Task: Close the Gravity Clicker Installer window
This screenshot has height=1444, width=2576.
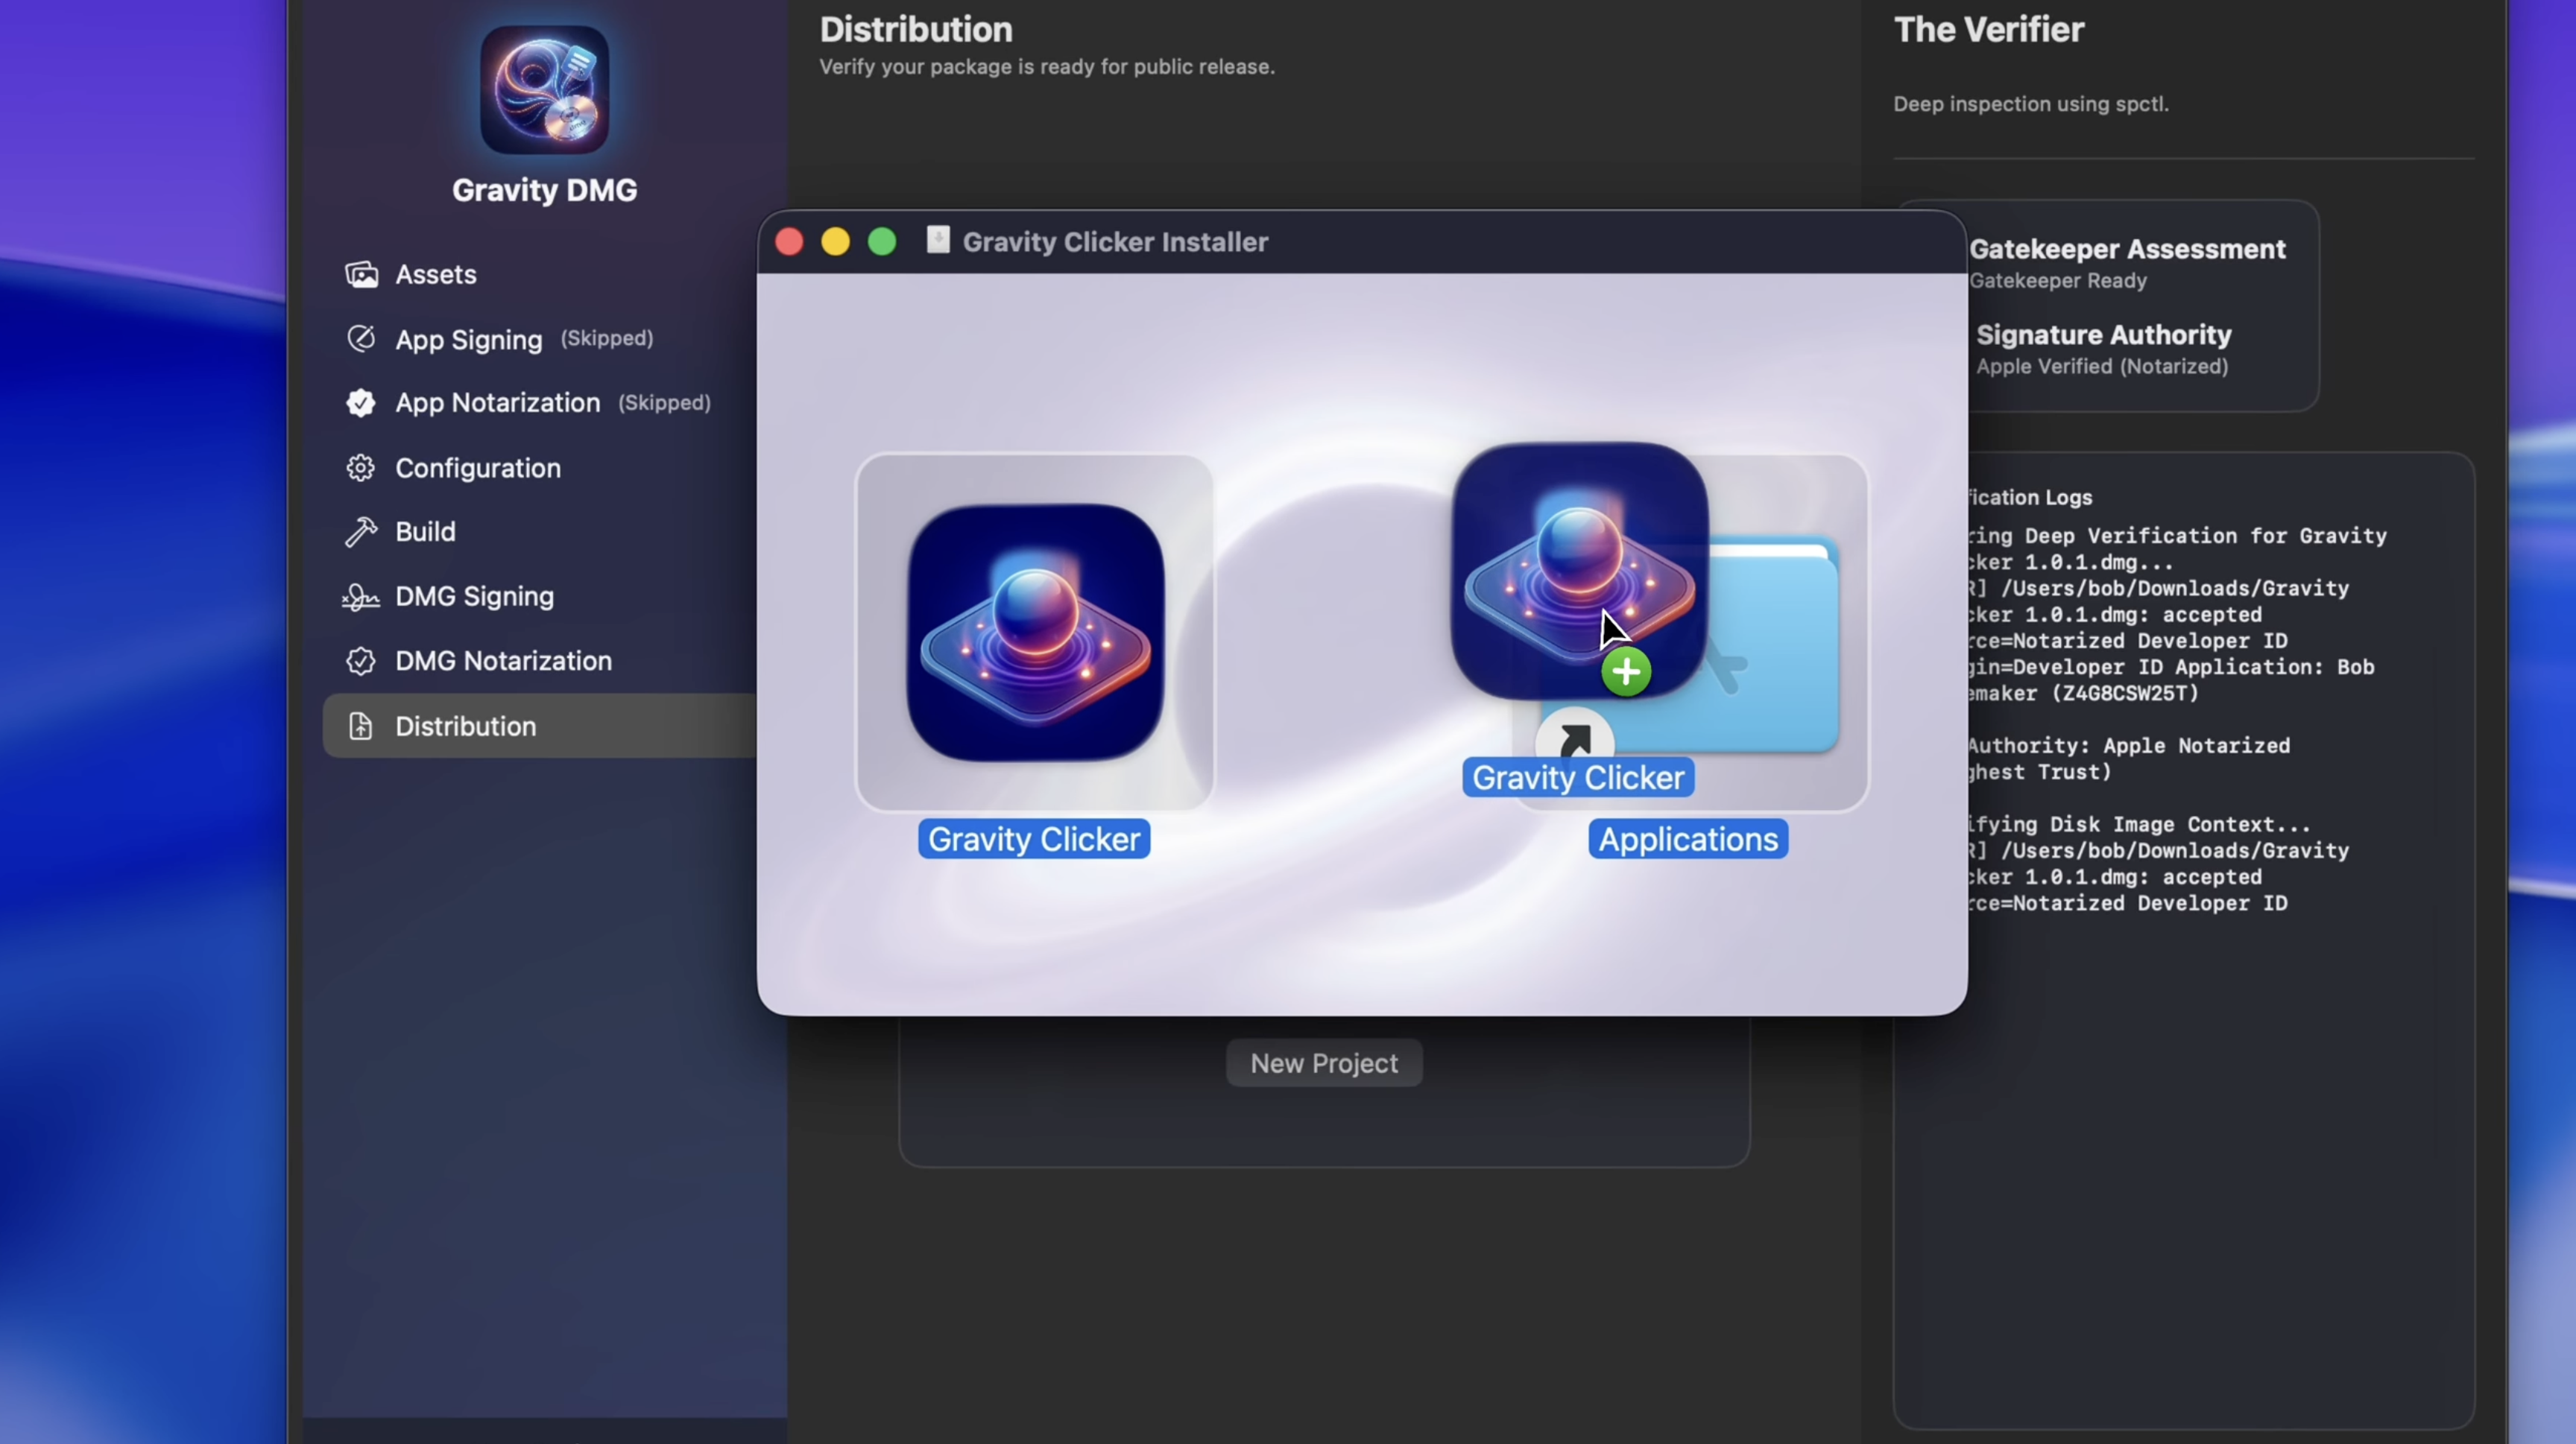Action: (x=789, y=242)
